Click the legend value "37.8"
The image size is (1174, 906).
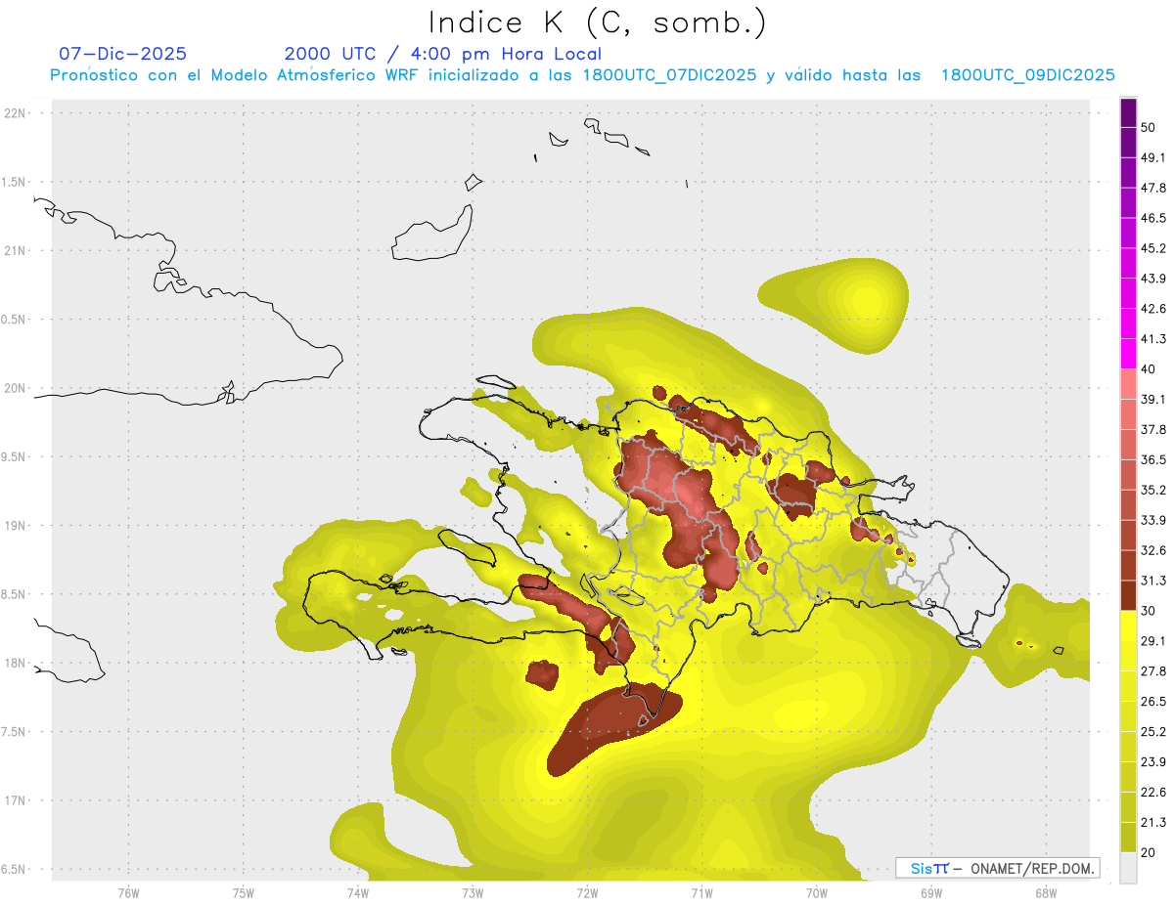pyautogui.click(x=1153, y=430)
